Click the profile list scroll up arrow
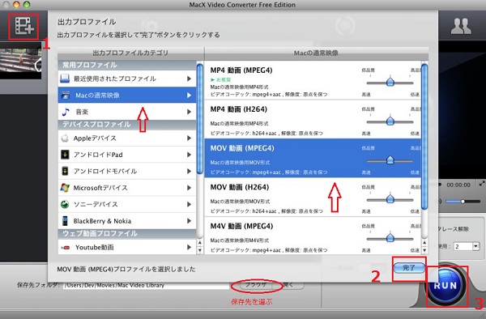 pos(424,243)
